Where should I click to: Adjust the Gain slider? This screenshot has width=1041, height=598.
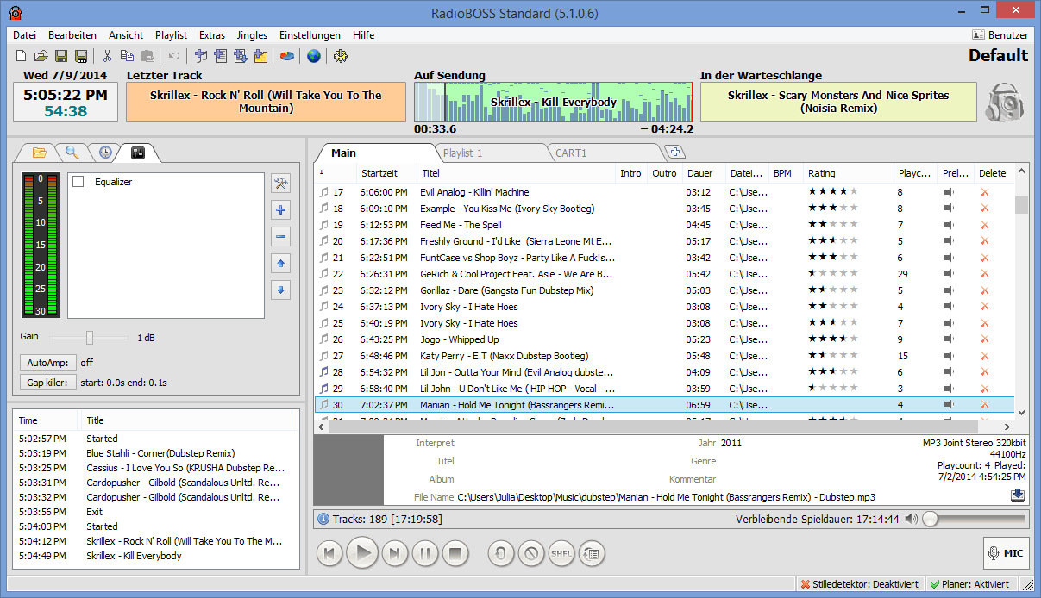90,338
